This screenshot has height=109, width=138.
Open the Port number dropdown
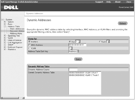(78, 41)
